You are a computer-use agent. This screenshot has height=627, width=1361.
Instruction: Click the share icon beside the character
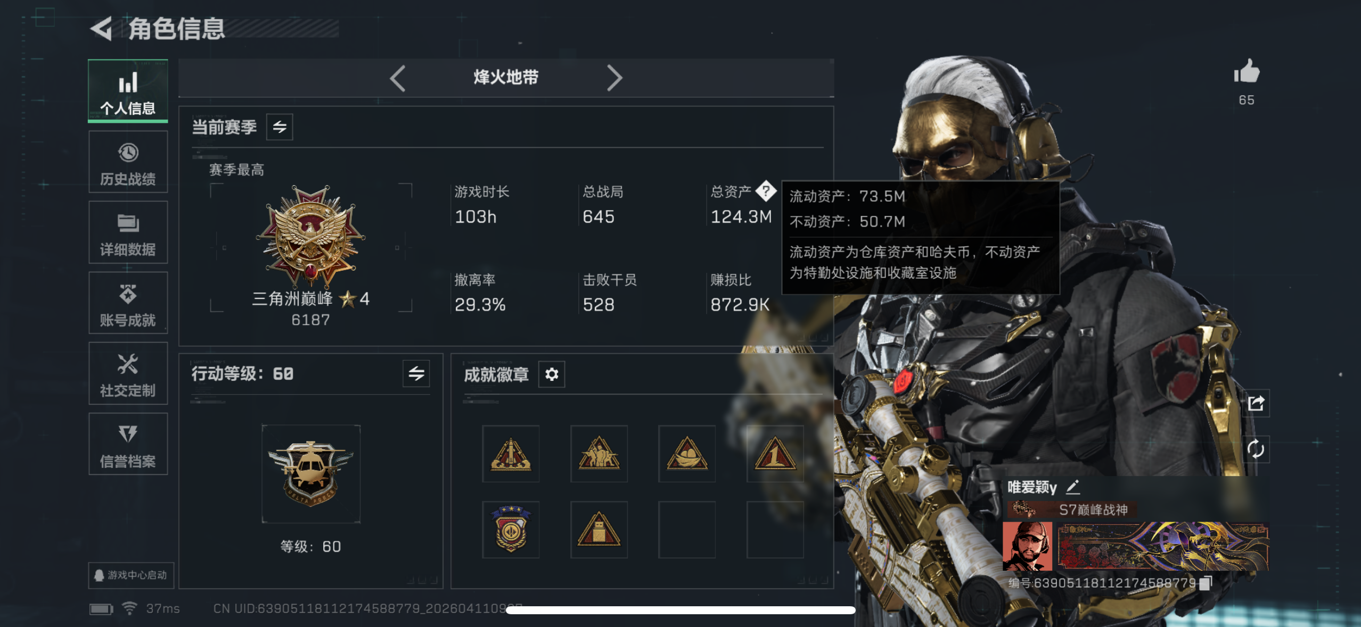point(1256,404)
